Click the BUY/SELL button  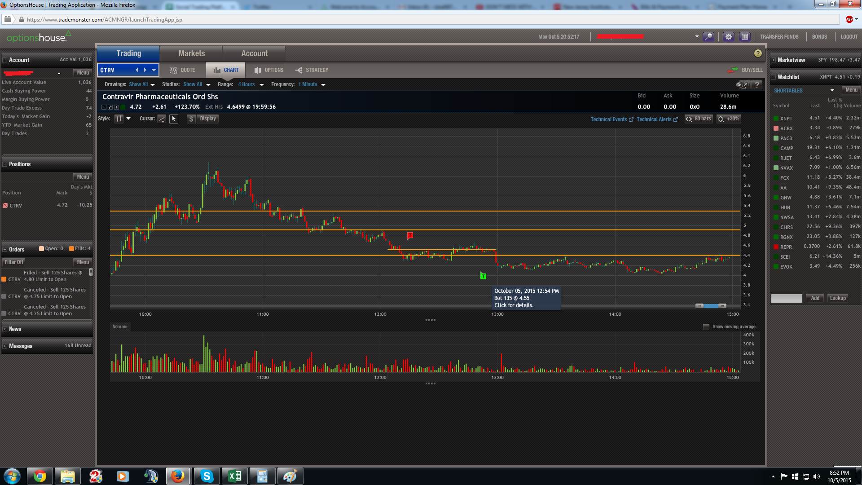746,70
